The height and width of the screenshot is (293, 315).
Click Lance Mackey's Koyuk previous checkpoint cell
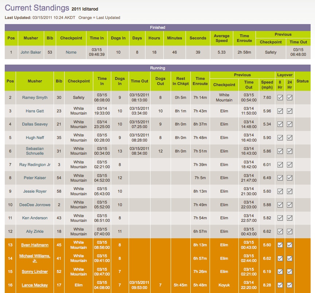click(x=224, y=285)
